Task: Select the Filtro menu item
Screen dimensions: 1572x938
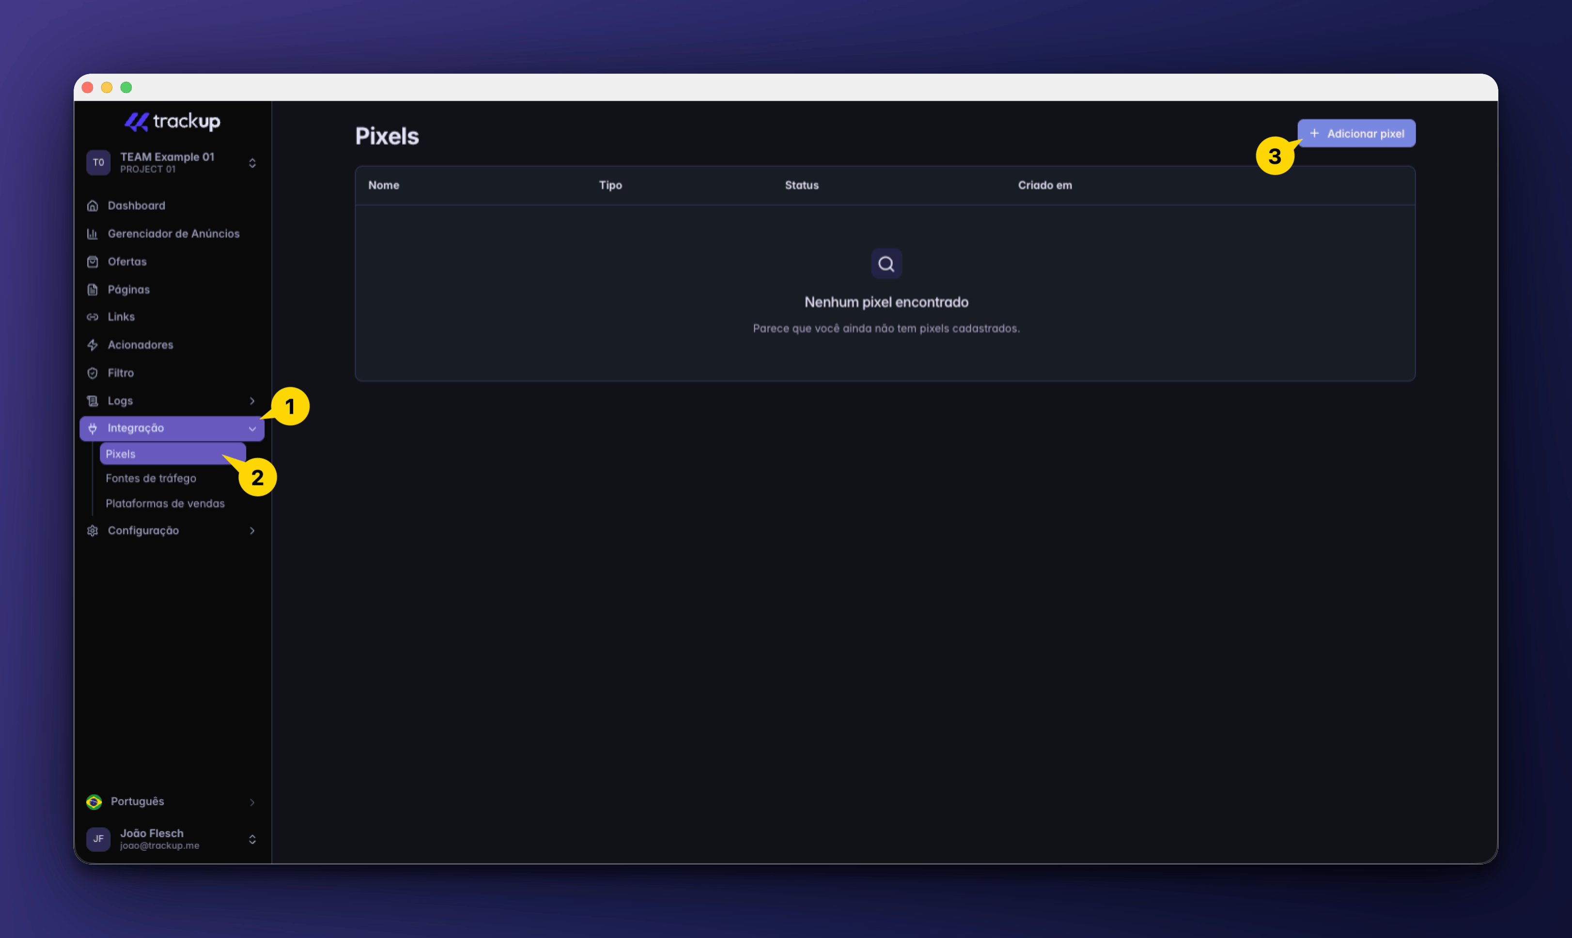Action: 172,373
